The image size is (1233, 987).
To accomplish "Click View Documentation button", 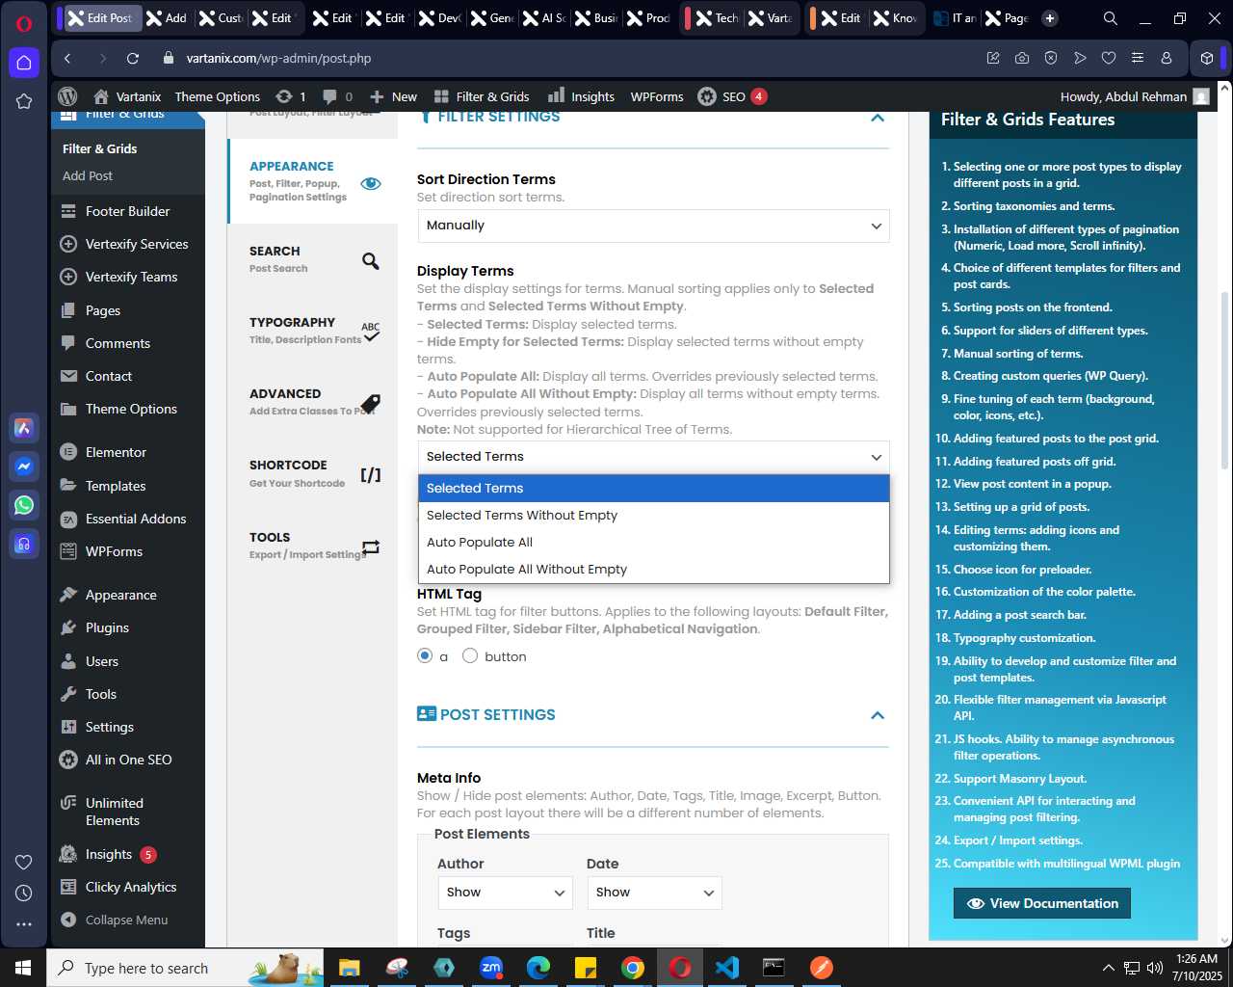I will tap(1042, 903).
